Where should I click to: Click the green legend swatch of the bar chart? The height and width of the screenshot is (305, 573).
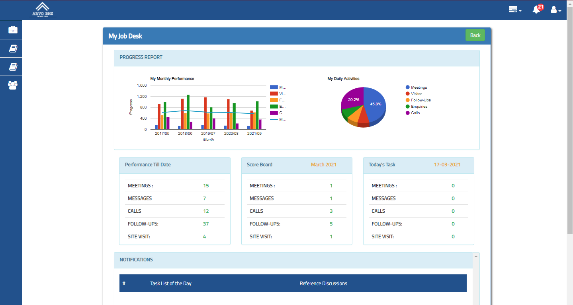coord(274,106)
